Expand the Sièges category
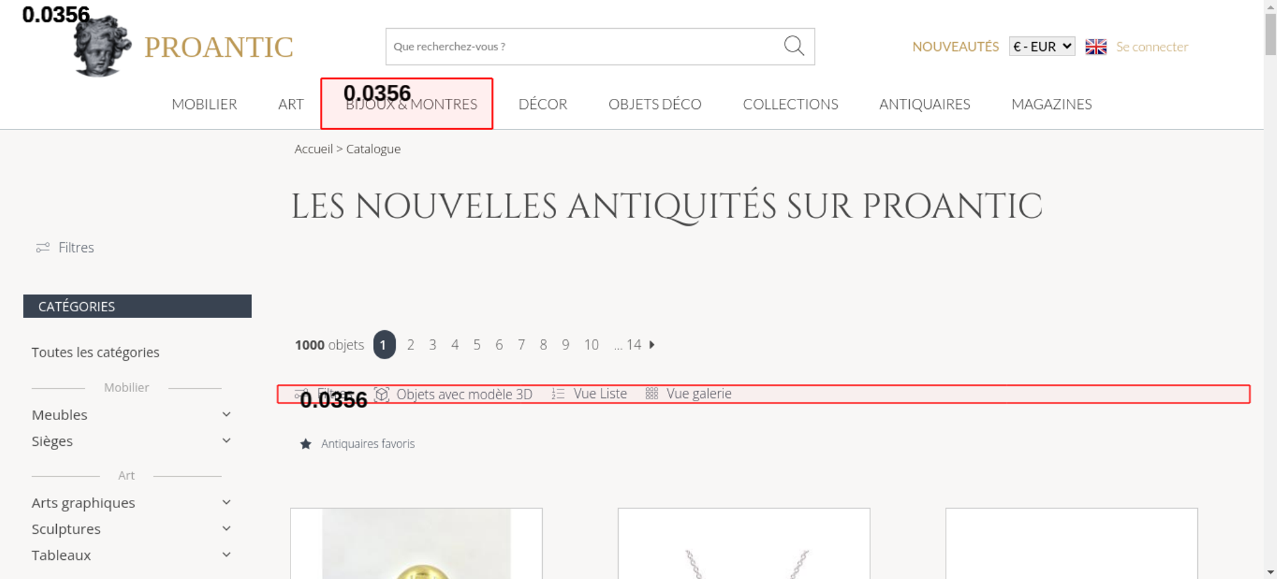 pos(226,441)
